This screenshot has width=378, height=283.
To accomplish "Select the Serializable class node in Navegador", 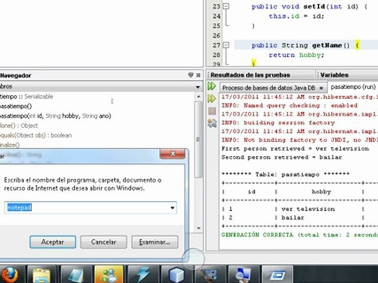I will (26, 97).
